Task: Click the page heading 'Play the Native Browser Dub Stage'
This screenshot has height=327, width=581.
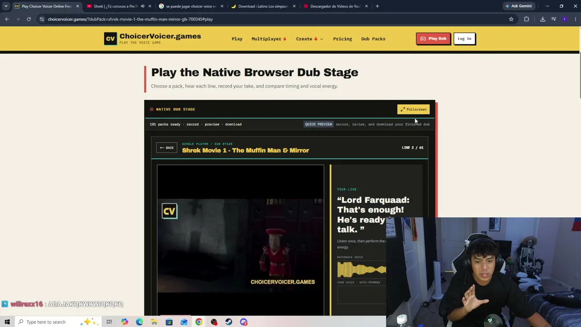Action: pyautogui.click(x=255, y=72)
